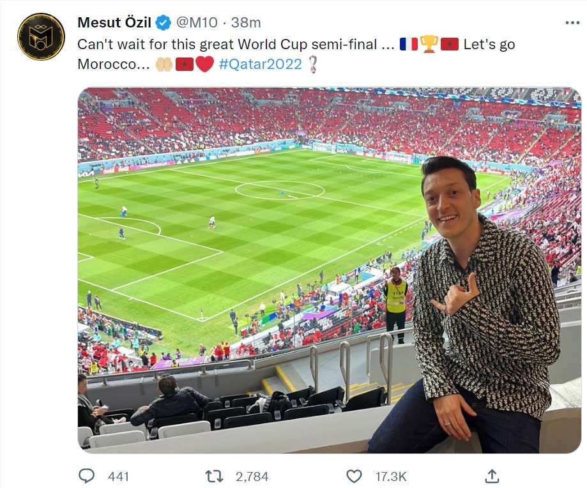Viewport: 587px width, 488px height.
Task: Click the blue verified badge
Action: [164, 23]
